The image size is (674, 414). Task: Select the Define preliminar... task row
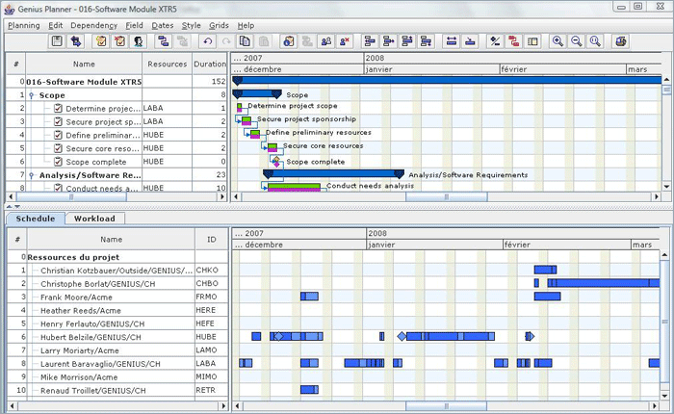(x=117, y=135)
